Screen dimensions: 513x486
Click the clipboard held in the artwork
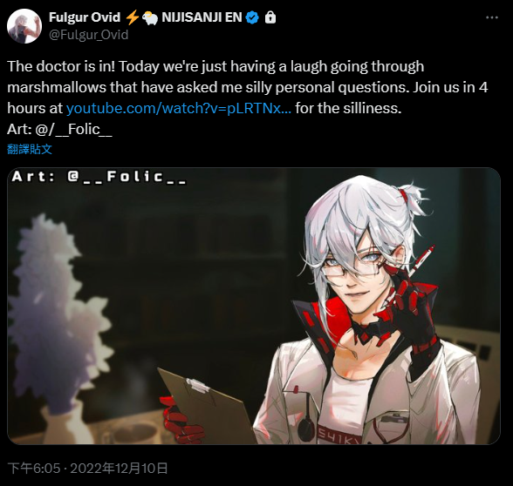tap(208, 406)
